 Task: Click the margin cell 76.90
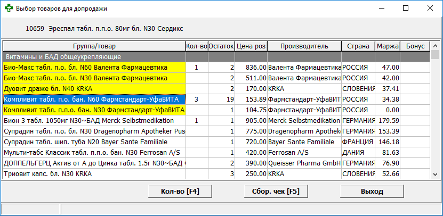tap(388, 163)
